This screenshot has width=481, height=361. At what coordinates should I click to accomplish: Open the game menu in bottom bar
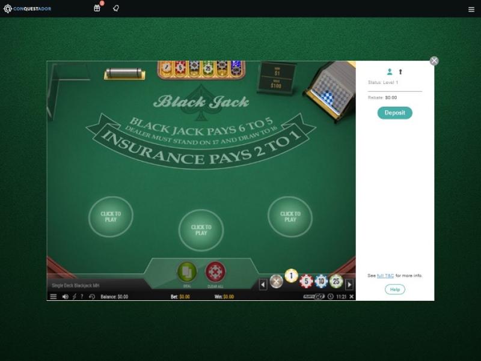coord(54,297)
